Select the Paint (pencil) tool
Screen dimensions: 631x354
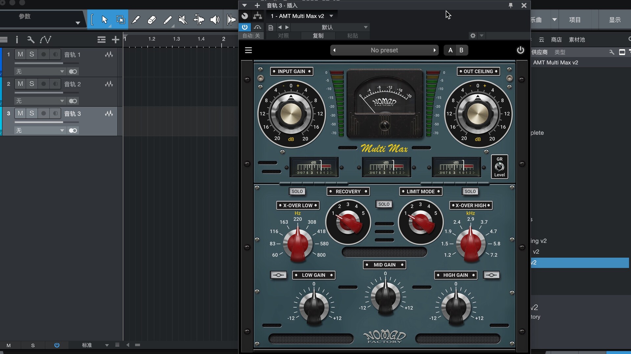(136, 20)
